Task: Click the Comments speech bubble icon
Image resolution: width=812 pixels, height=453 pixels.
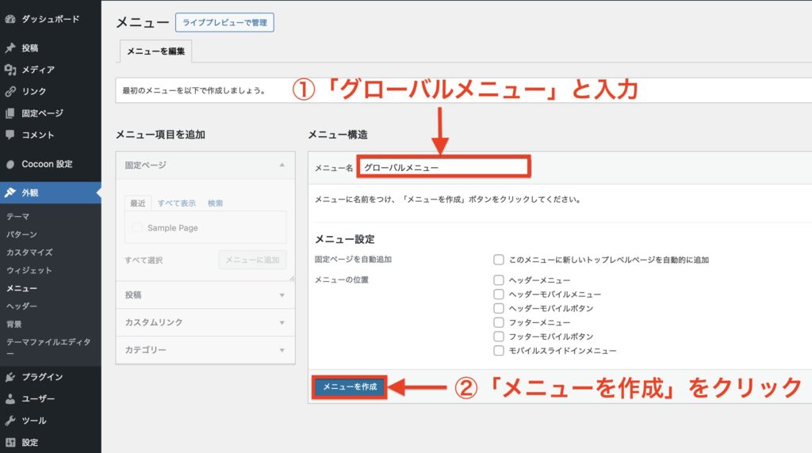Action: [10, 135]
